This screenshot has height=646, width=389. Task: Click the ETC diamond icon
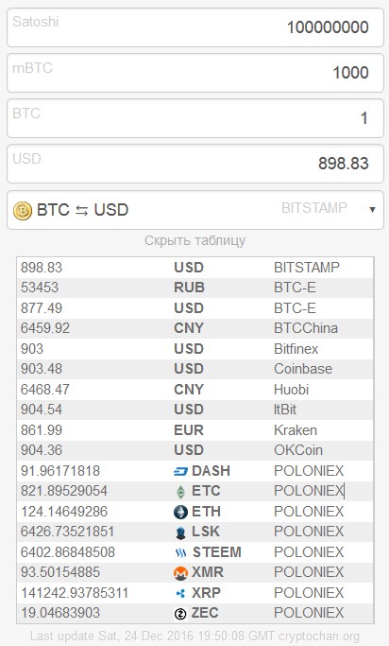(180, 492)
